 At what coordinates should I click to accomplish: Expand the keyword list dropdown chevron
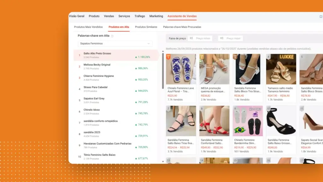pyautogui.click(x=148, y=43)
